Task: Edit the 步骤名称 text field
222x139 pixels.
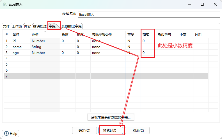Action: (149, 14)
